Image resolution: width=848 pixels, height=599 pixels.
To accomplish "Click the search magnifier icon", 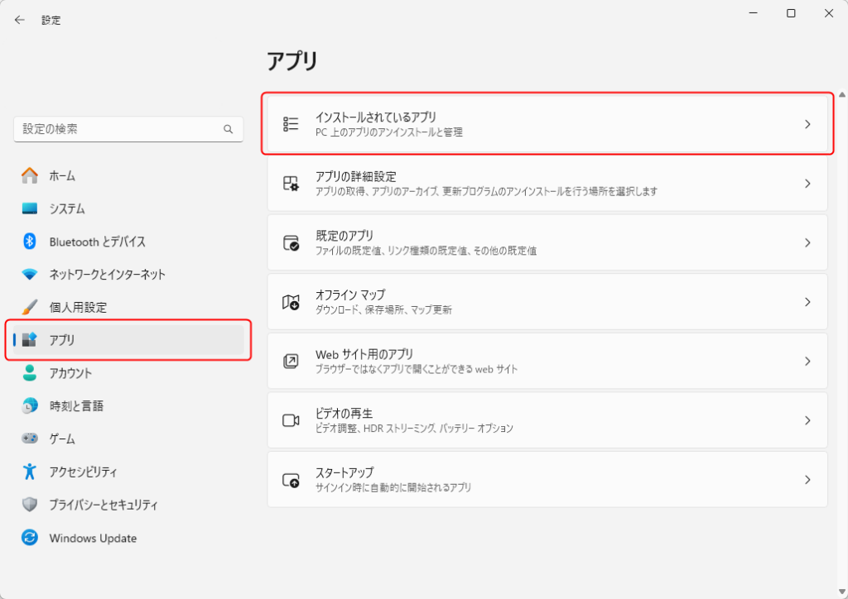I will [229, 130].
